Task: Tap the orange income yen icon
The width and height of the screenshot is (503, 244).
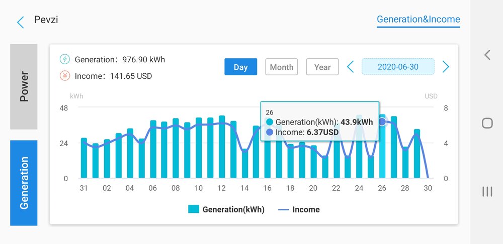Action: pos(65,76)
